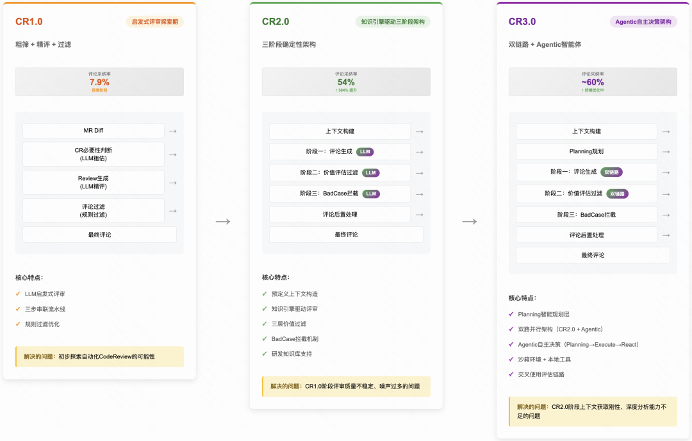Click the 54% 评论采纳率 indicator in CR2.0
The width and height of the screenshot is (692, 441).
point(346,81)
